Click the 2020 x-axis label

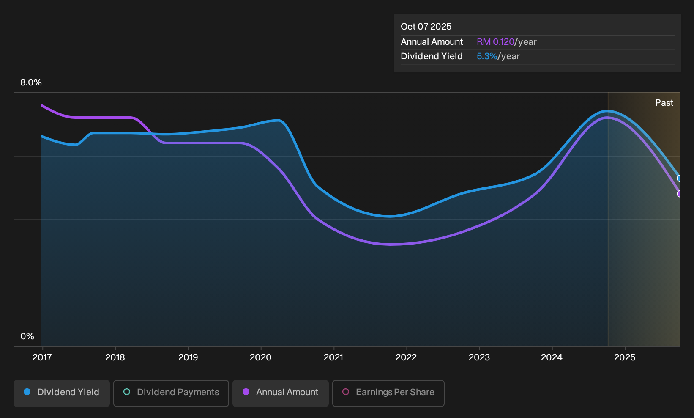click(261, 357)
